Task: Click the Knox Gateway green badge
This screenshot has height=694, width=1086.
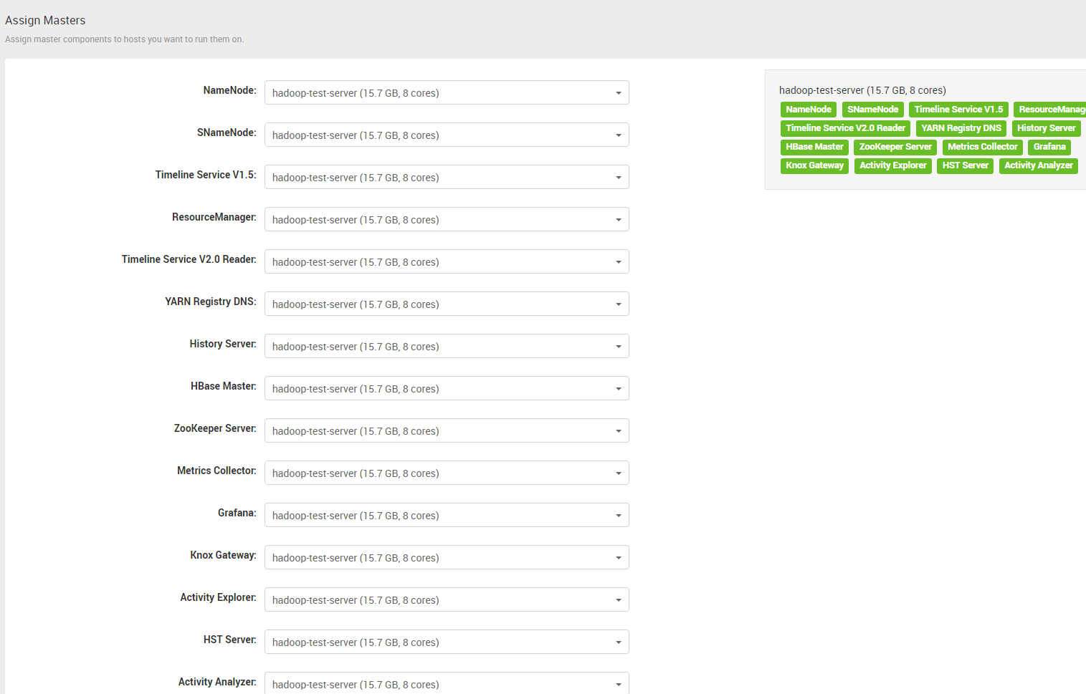Action: (814, 165)
